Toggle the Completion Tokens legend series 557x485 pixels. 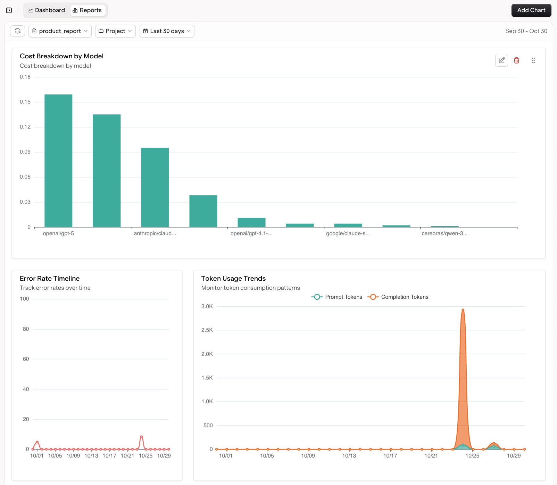coord(398,297)
